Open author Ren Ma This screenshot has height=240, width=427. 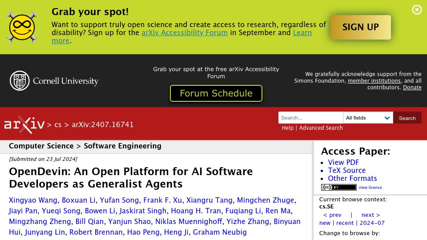(x=278, y=211)
